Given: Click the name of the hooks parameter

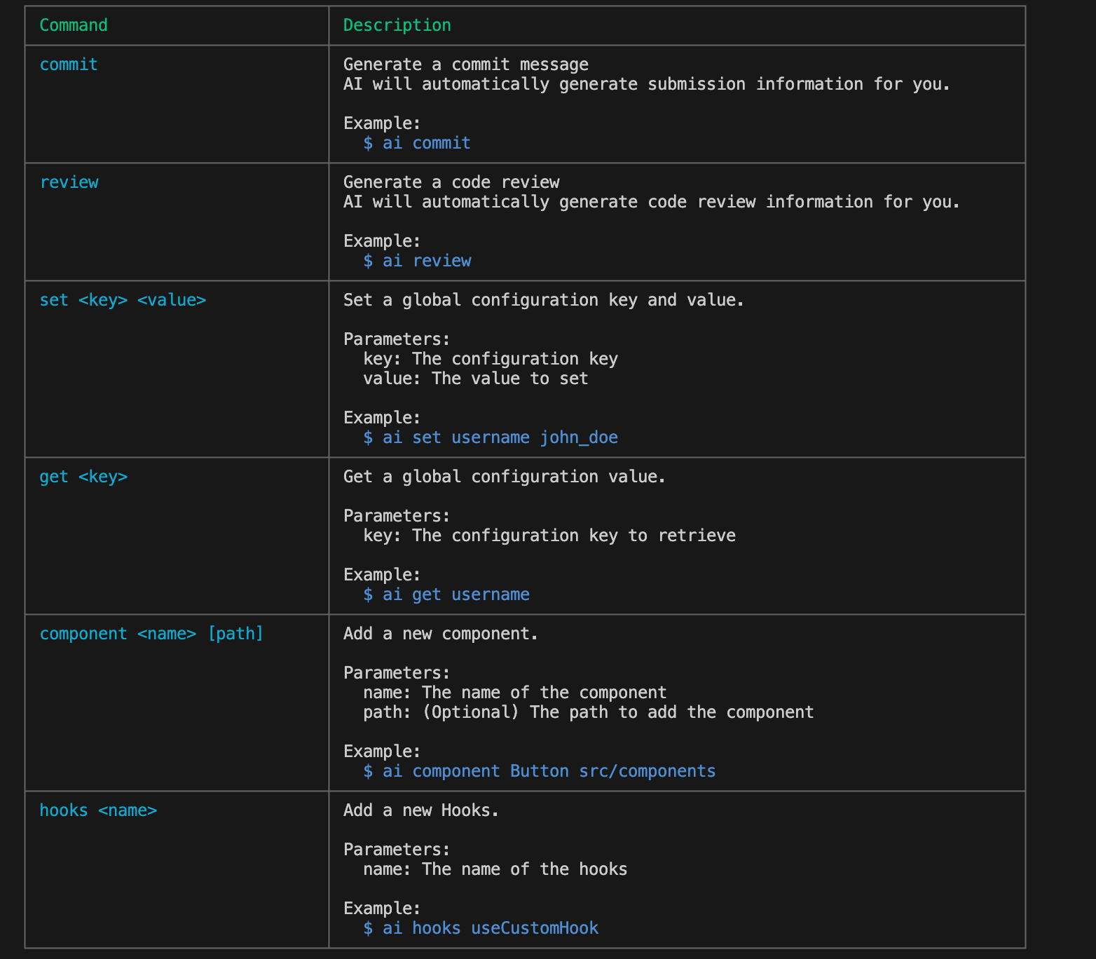Looking at the screenshot, I should (495, 869).
